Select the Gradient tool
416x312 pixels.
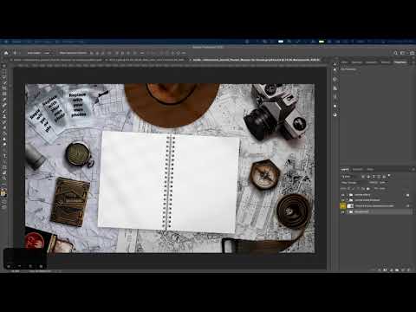click(x=4, y=133)
